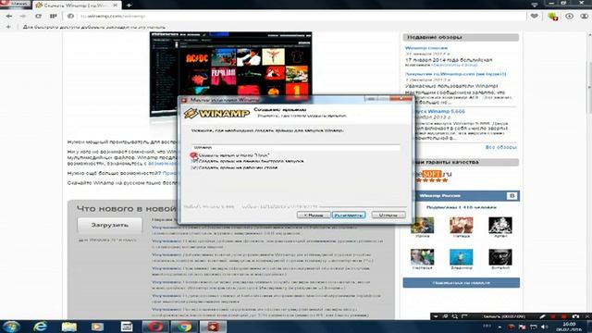592x333 pixels.
Task: Open File Explorer from taskbar
Action: click(x=69, y=327)
